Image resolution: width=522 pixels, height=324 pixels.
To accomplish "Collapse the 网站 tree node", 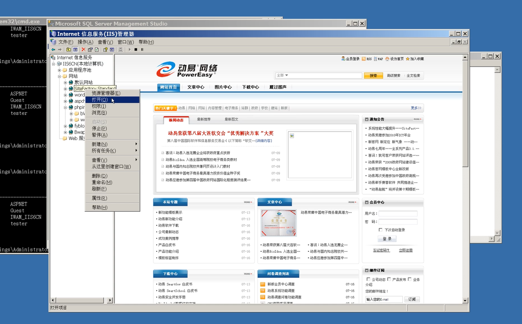I will [60, 76].
